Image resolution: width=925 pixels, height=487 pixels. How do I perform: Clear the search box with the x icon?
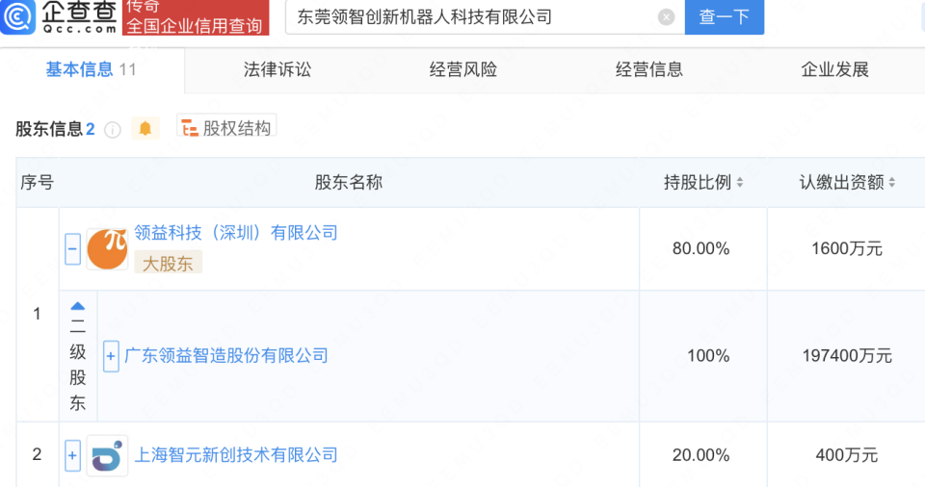click(666, 17)
